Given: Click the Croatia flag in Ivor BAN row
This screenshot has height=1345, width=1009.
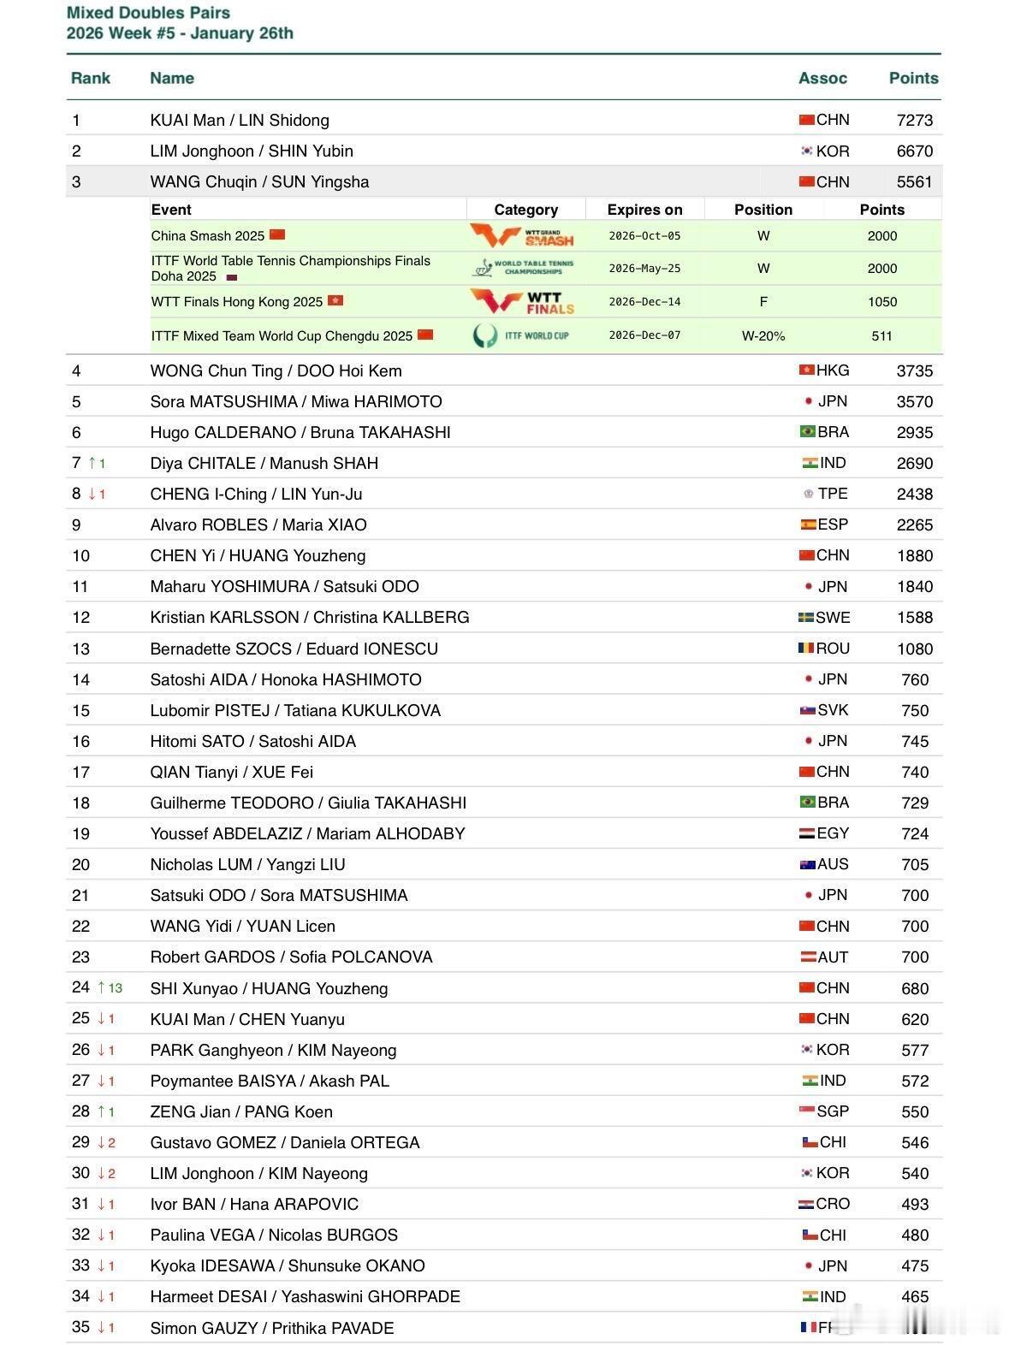Looking at the screenshot, I should 806,1203.
